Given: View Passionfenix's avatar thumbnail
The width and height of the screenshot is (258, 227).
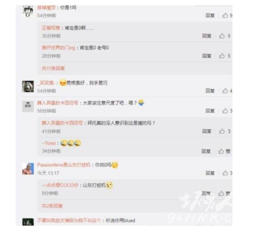Looking at the screenshot, I should click(28, 169).
